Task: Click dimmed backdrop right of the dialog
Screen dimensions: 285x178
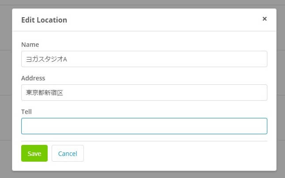Action: 281,89
